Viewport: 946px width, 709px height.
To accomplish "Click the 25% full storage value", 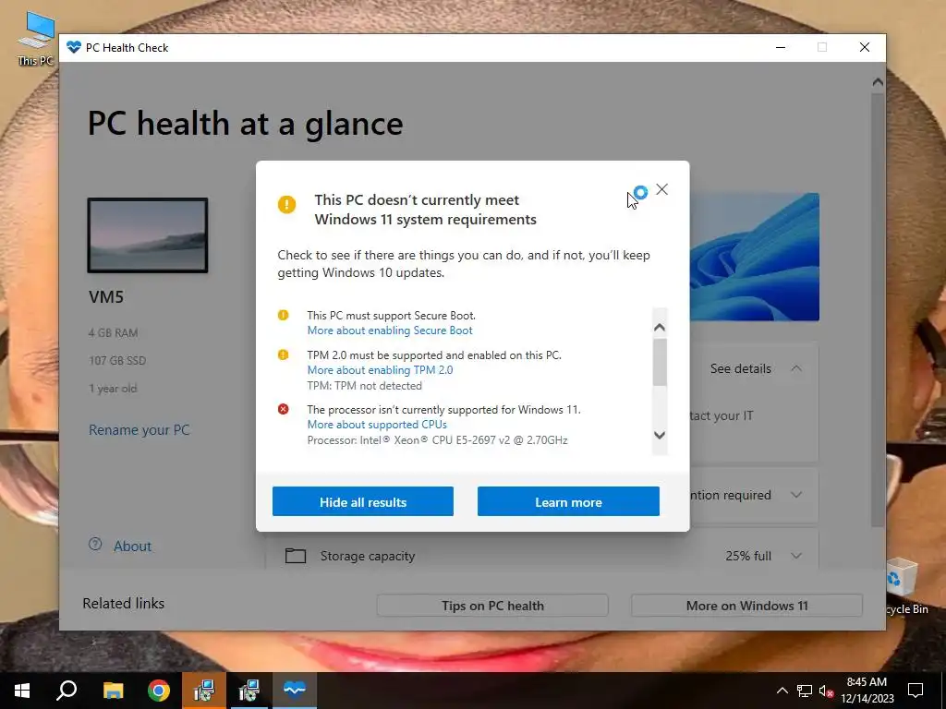I will (x=748, y=556).
